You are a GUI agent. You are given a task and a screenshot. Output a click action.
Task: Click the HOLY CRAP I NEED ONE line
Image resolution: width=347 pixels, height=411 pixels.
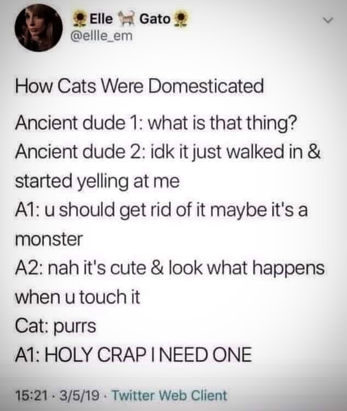tap(134, 355)
